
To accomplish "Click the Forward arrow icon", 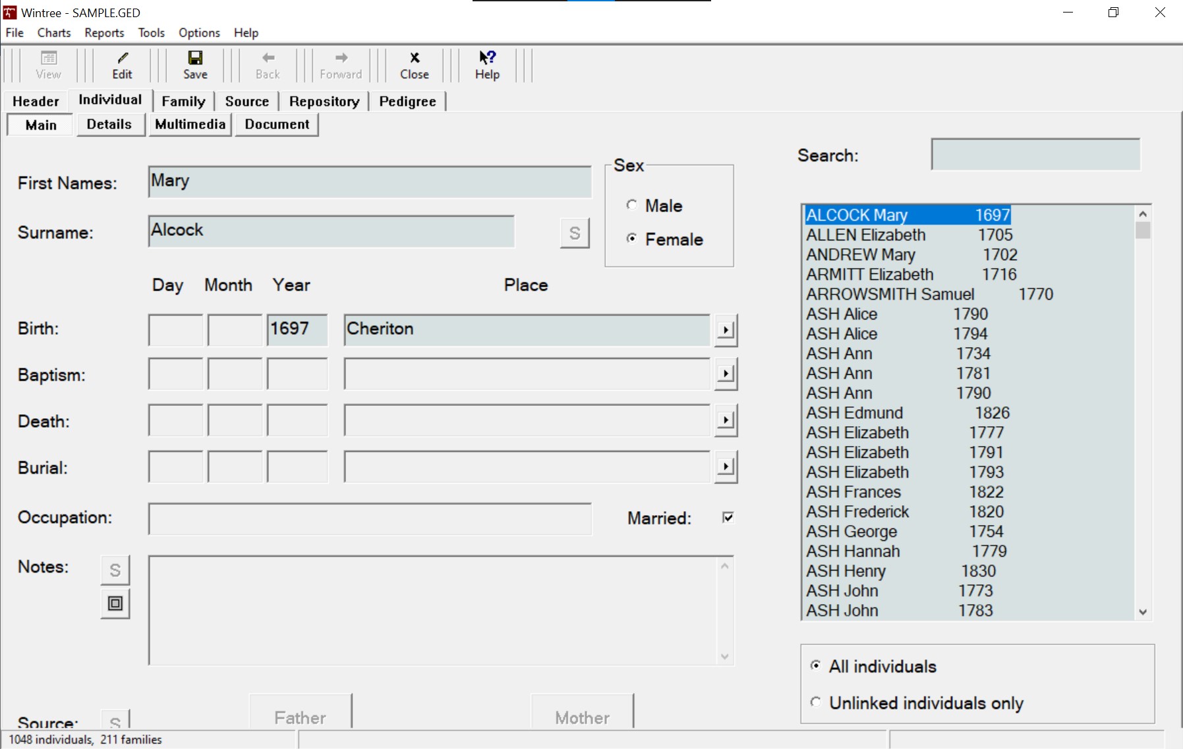I will click(339, 65).
